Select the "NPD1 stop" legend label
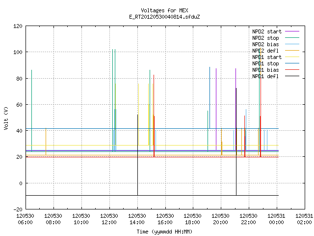 point(265,63)
